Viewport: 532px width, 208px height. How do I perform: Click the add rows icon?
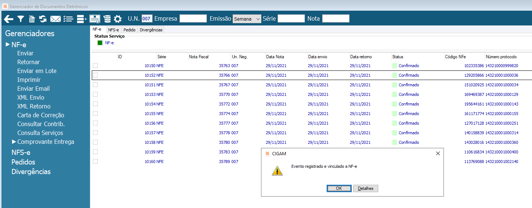click(x=82, y=19)
